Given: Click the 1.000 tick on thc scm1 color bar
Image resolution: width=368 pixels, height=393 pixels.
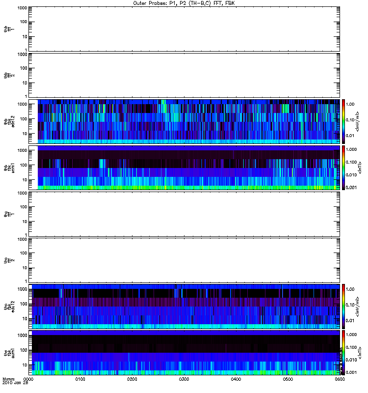Looking at the screenshot, I should tap(351, 335).
